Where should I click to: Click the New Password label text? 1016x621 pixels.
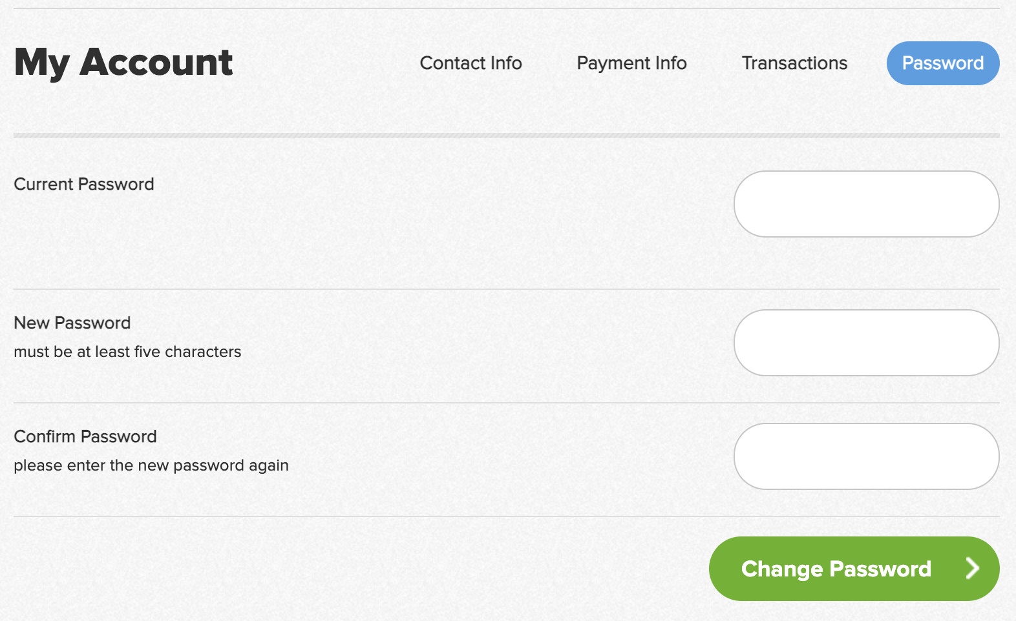point(72,323)
